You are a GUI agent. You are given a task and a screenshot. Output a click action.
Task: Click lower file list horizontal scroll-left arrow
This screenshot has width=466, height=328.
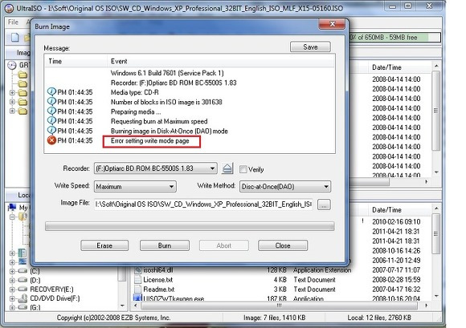(x=135, y=305)
